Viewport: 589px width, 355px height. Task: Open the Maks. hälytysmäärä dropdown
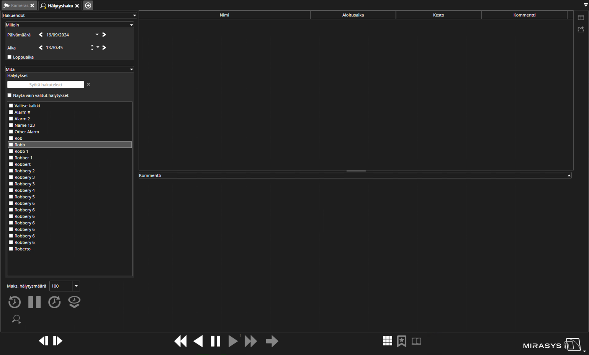(76, 286)
